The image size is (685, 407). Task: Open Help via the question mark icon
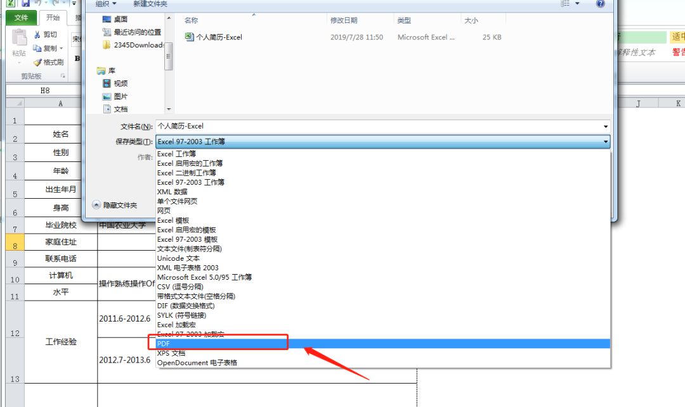(x=601, y=5)
